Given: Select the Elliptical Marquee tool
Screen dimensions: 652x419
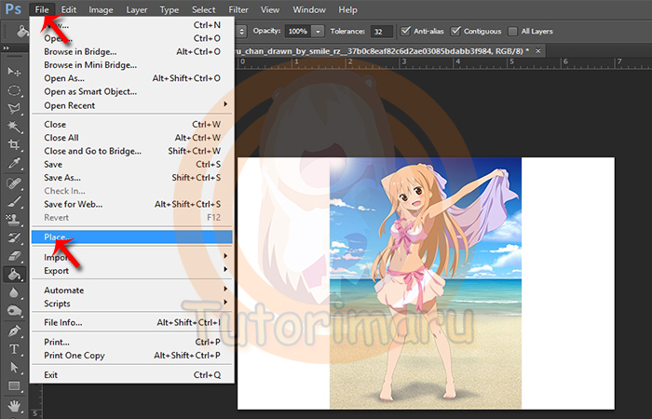Looking at the screenshot, I should coord(14,90).
